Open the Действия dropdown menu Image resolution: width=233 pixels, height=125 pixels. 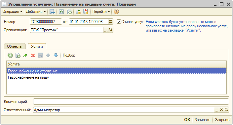point(36,12)
